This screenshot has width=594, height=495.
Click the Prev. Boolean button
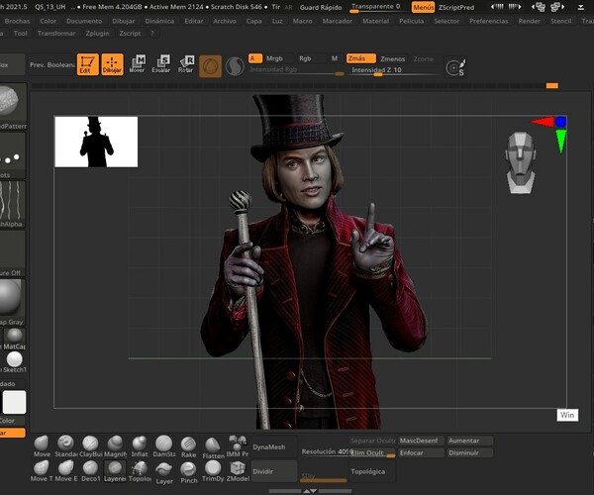(52, 64)
